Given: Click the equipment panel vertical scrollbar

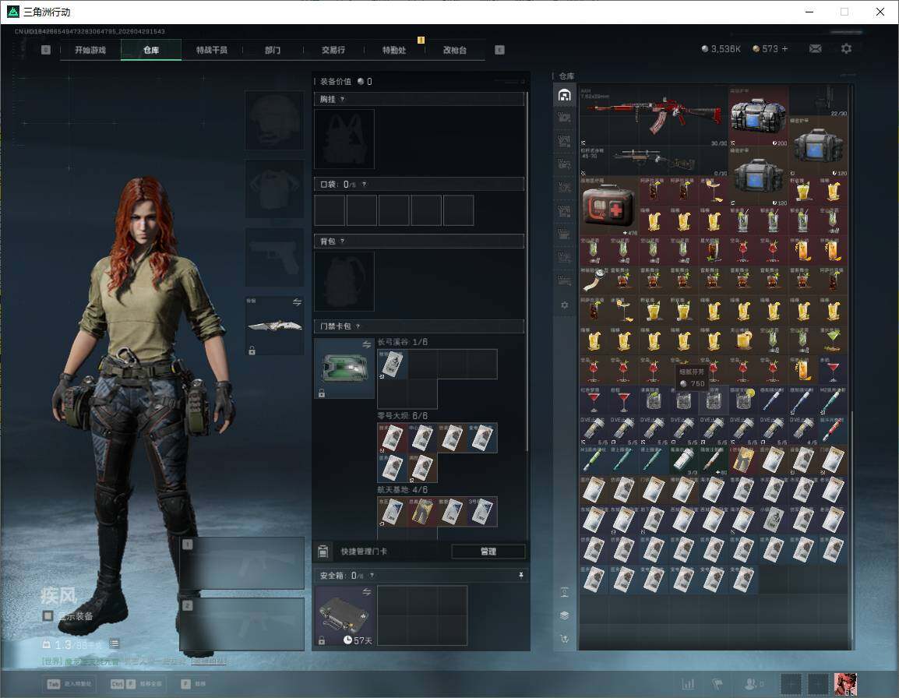Looking at the screenshot, I should [x=527, y=270].
